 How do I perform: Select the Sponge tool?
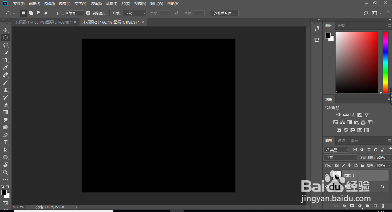pos(5,127)
